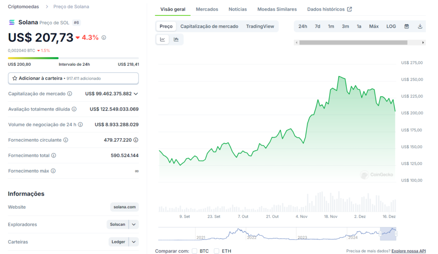This screenshot has width=438, height=254.
Task: Open info icon beside the 4.3% change
Action: [104, 38]
